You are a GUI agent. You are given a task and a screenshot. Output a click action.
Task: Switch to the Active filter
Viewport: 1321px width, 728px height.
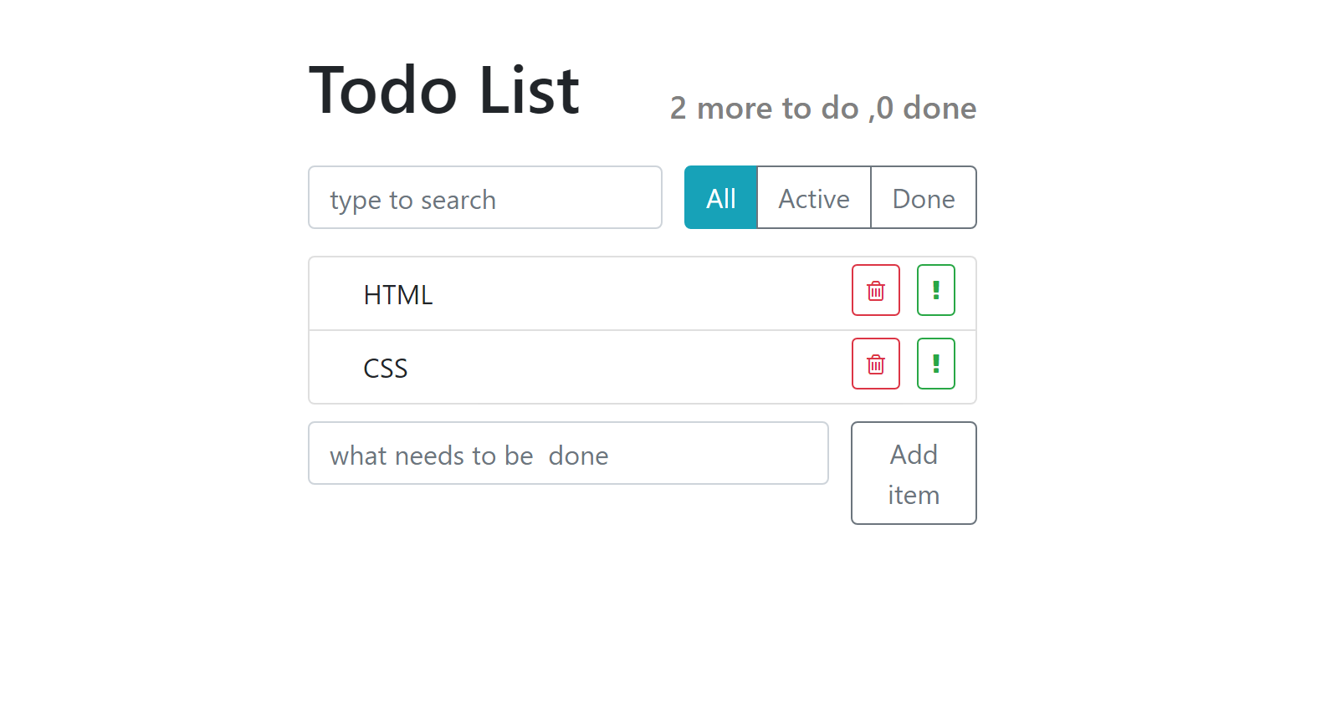(x=813, y=198)
